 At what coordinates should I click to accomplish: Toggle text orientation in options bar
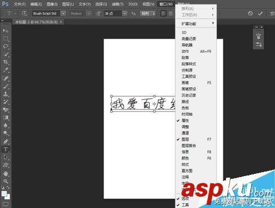click(24, 13)
